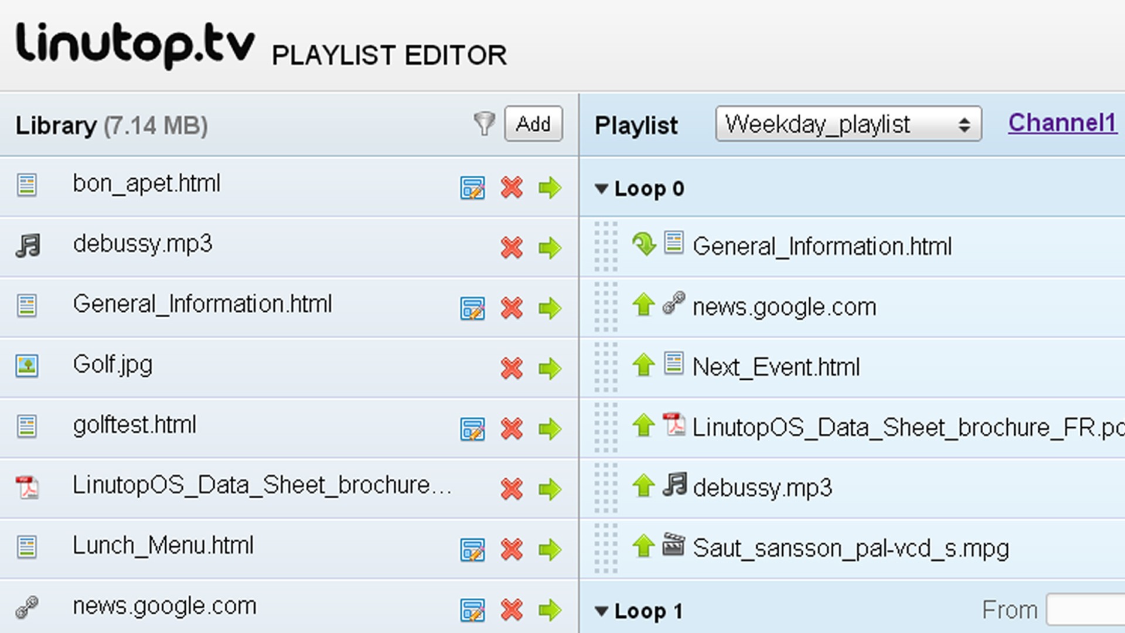Select General_Information.html in the library list

[x=202, y=304]
